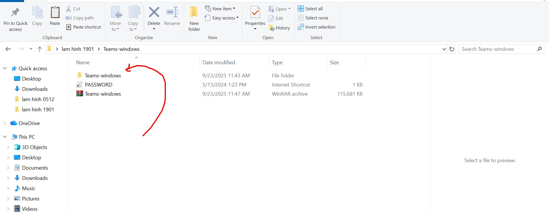This screenshot has width=549, height=213.
Task: Click the Pin to Quick access icon
Action: pyautogui.click(x=15, y=13)
